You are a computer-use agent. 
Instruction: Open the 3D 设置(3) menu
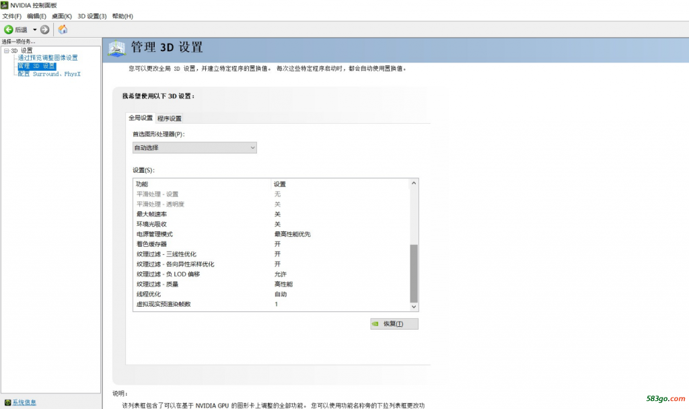pyautogui.click(x=92, y=16)
